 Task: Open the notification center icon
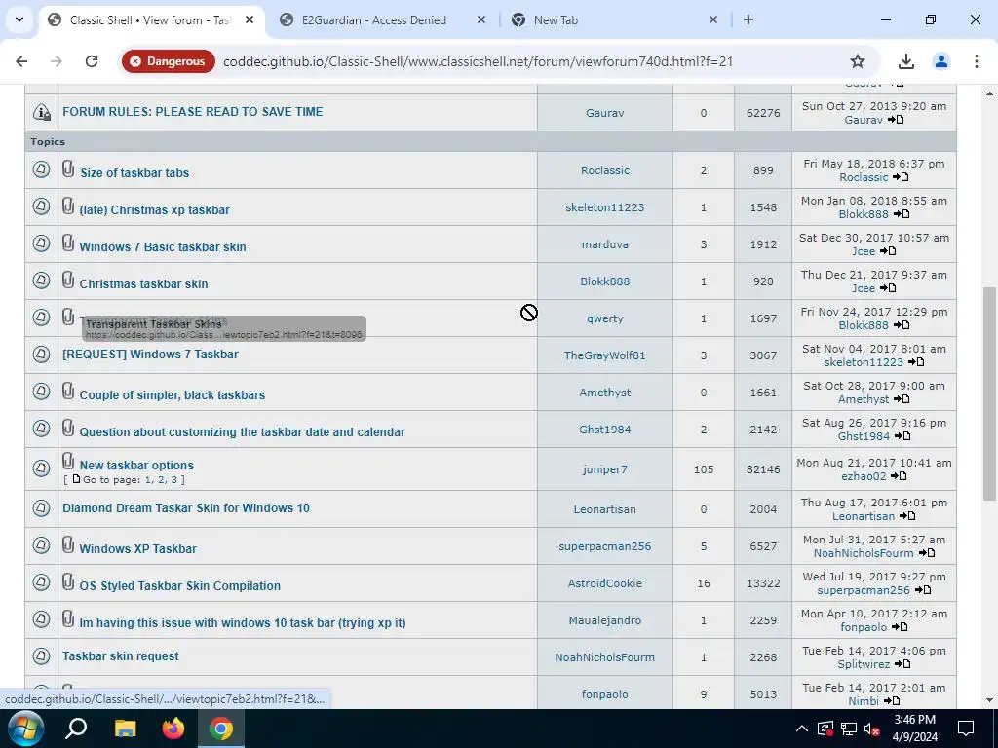966,729
